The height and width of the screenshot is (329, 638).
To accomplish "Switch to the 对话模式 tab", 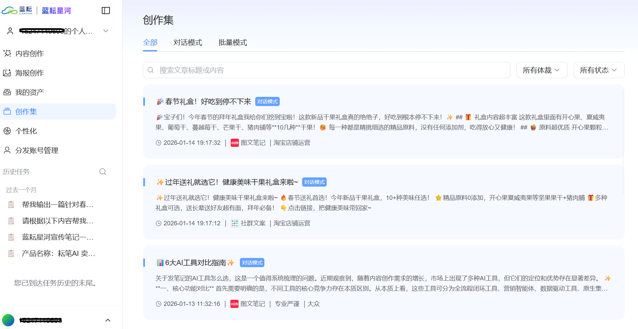I will [188, 42].
